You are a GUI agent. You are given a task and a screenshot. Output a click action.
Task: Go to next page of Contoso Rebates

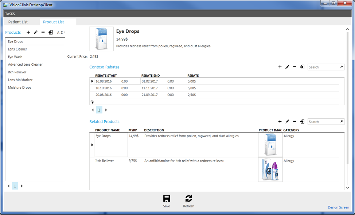[106, 110]
